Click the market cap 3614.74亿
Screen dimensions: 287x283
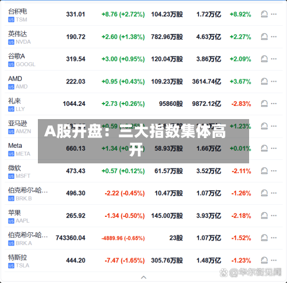click(207, 82)
